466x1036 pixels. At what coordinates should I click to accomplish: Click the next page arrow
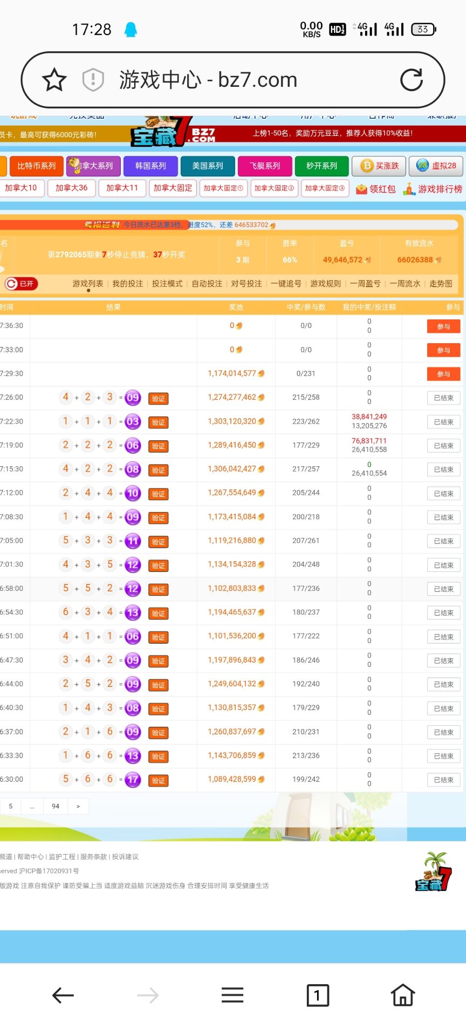pos(78,806)
